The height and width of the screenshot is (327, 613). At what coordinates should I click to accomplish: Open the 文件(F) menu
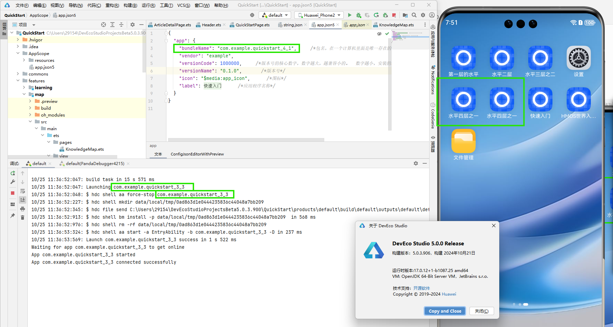(x=22, y=5)
